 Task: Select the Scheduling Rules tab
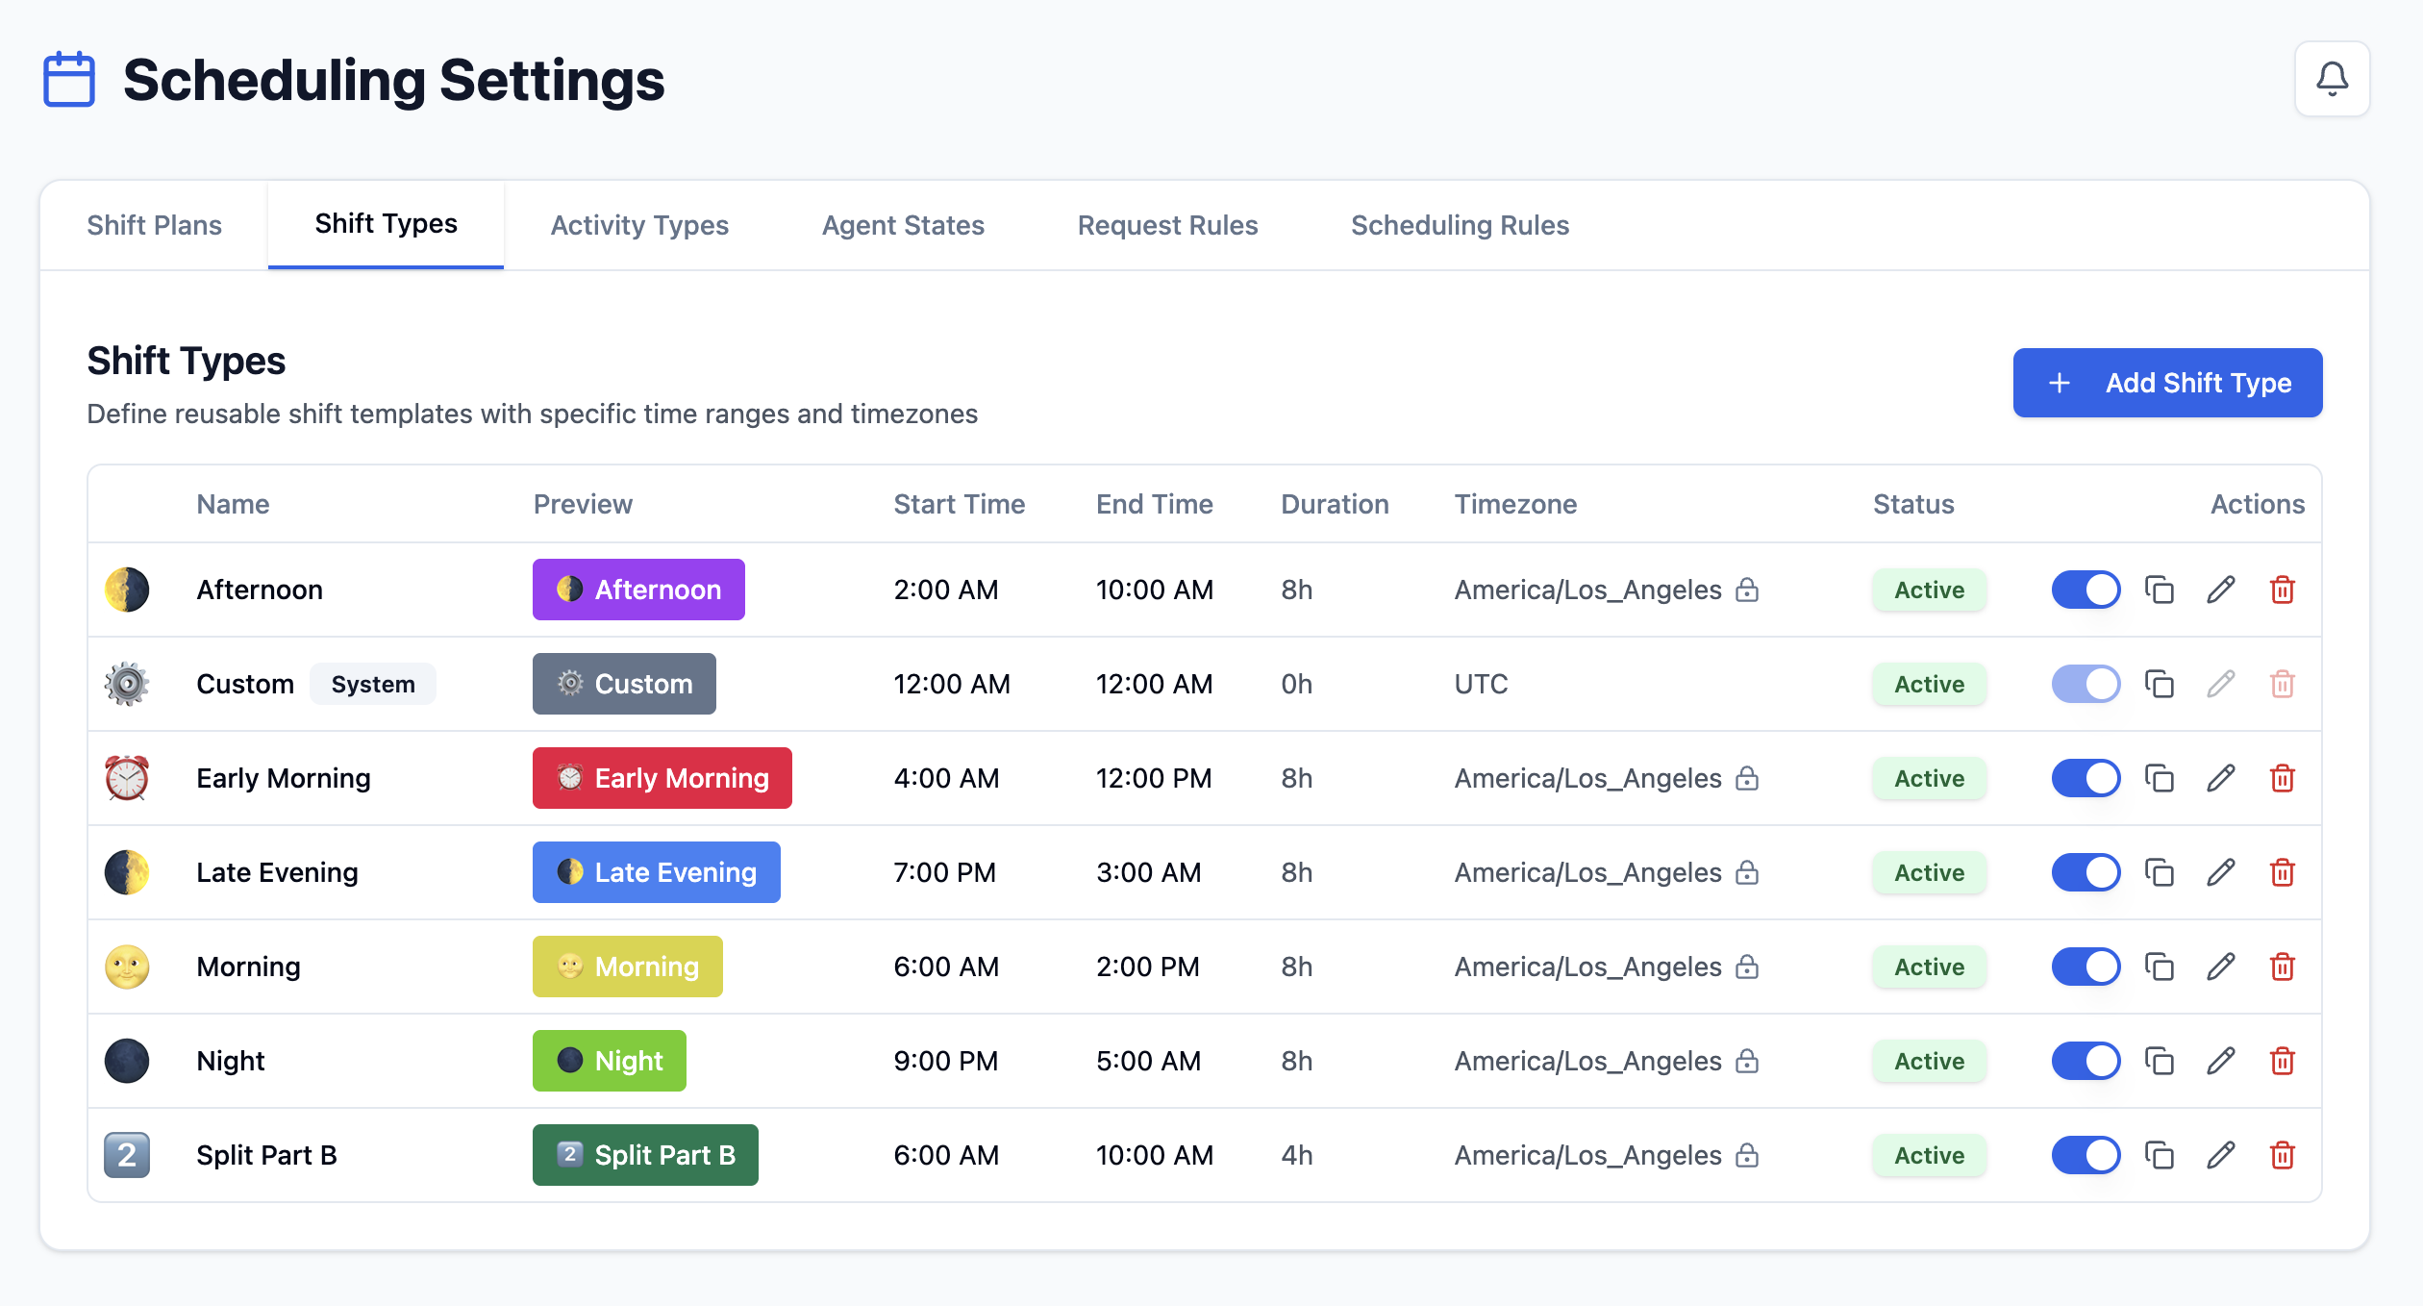click(x=1460, y=225)
